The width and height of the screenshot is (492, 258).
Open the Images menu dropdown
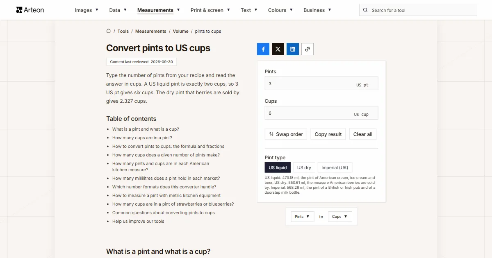pyautogui.click(x=87, y=10)
